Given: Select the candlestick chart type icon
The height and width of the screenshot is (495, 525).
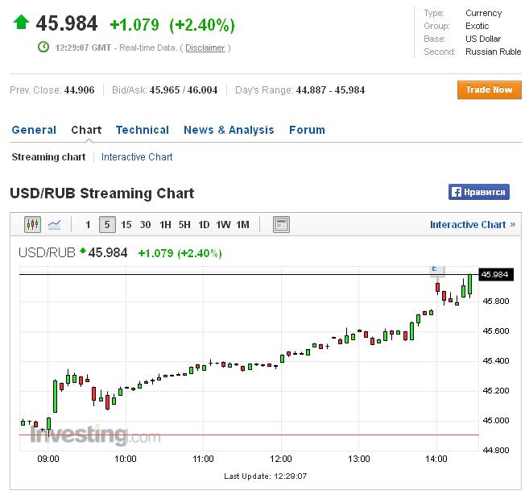Looking at the screenshot, I should coord(32,224).
